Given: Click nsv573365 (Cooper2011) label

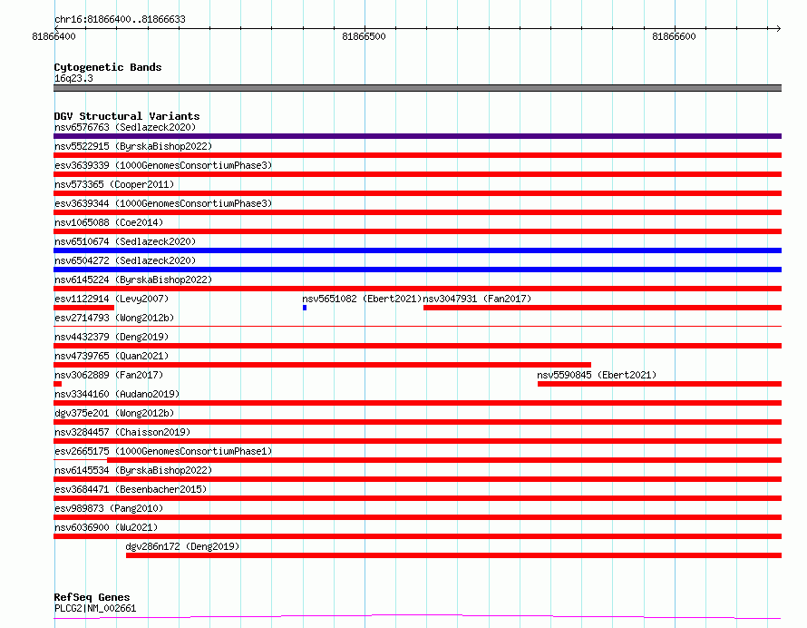Looking at the screenshot, I should click(114, 184).
